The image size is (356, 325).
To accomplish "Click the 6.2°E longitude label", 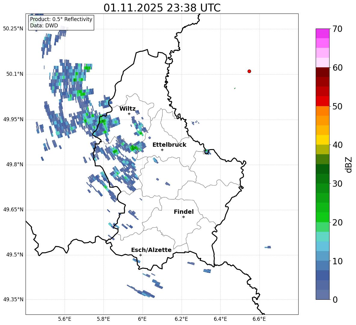I will coord(181,319).
